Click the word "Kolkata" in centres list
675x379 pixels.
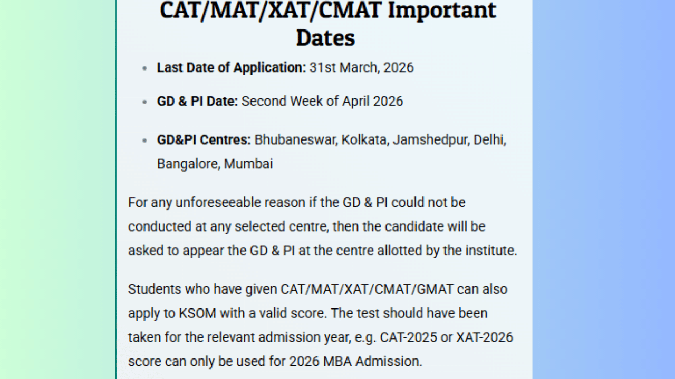[x=364, y=140]
